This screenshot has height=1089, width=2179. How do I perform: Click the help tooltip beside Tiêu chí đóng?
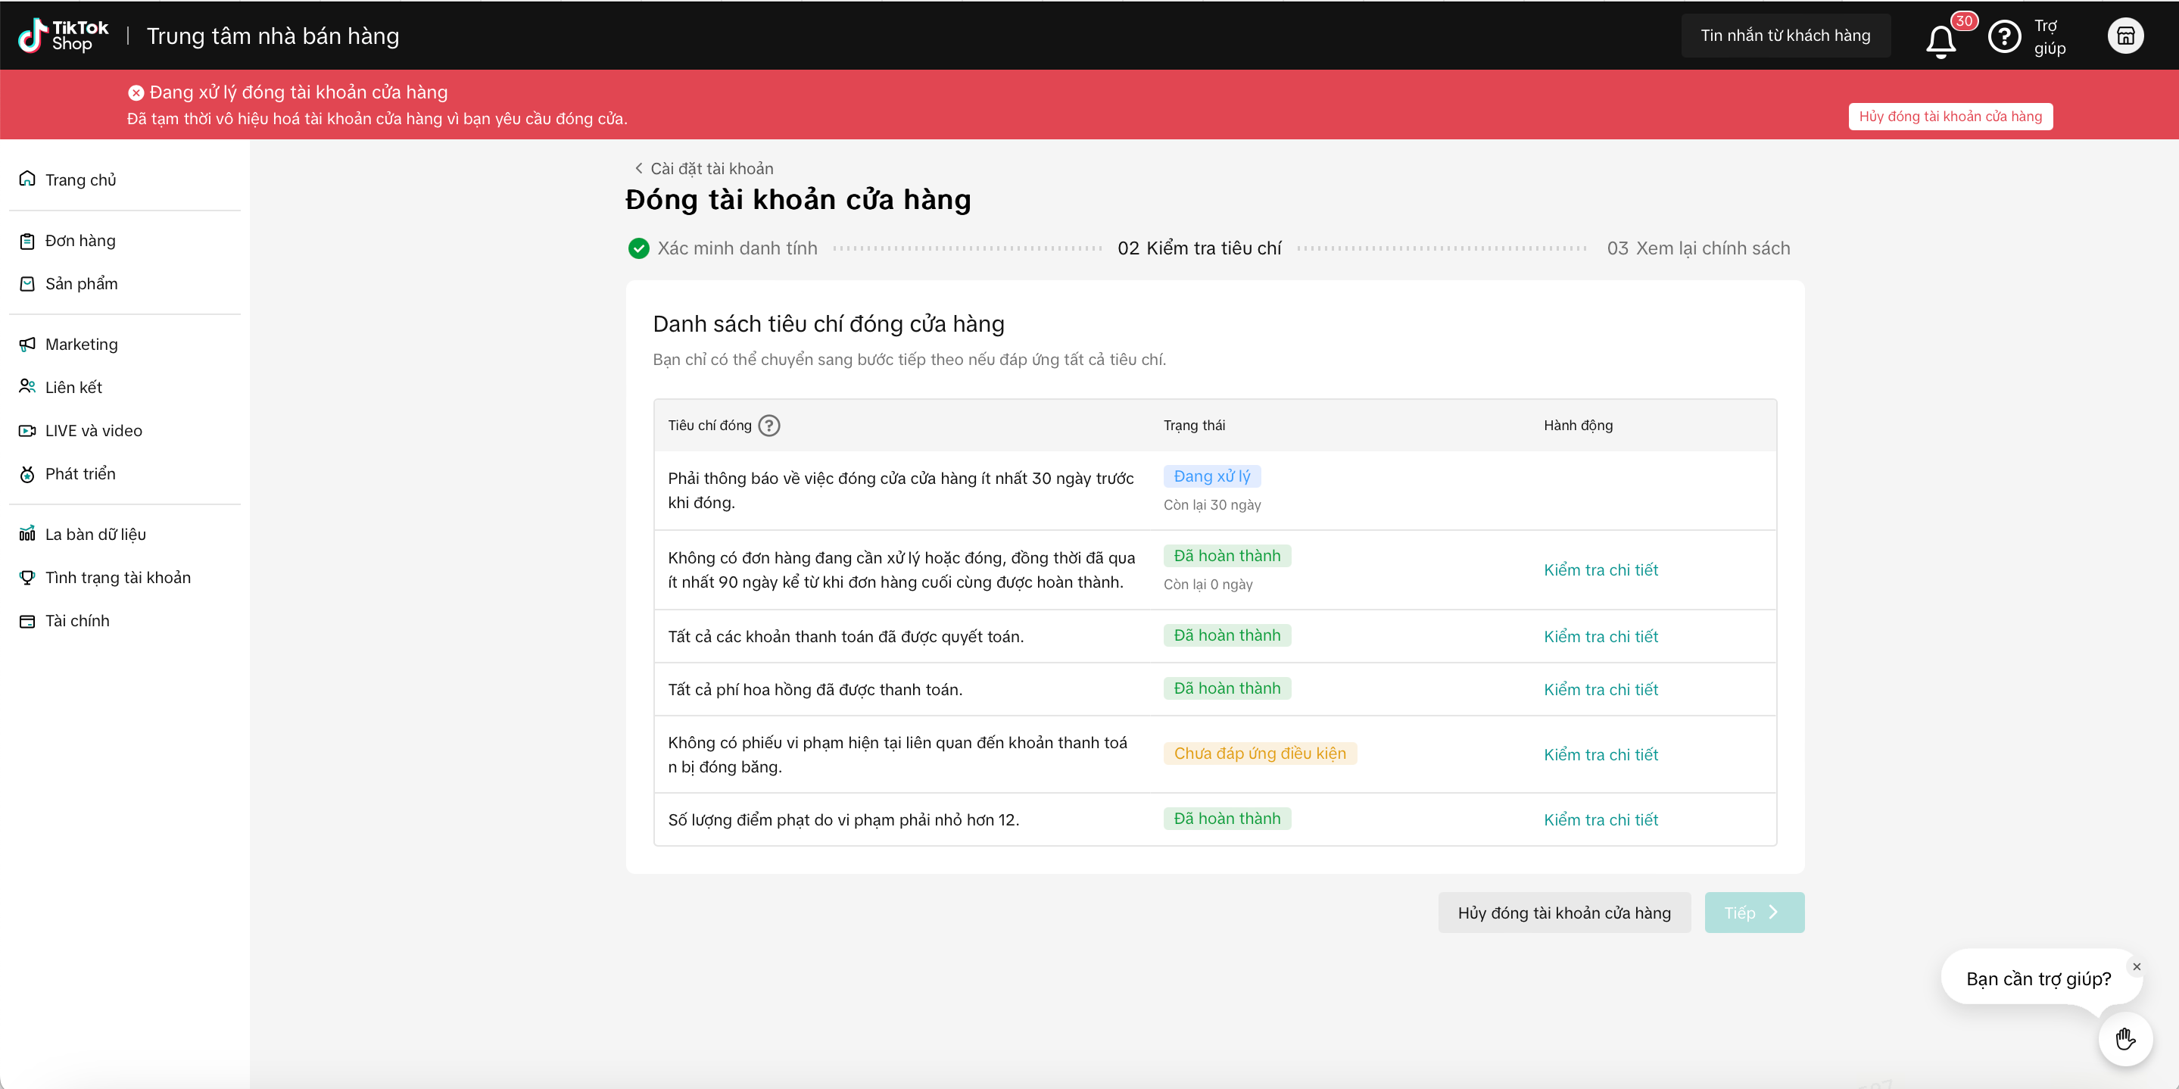[x=769, y=426]
